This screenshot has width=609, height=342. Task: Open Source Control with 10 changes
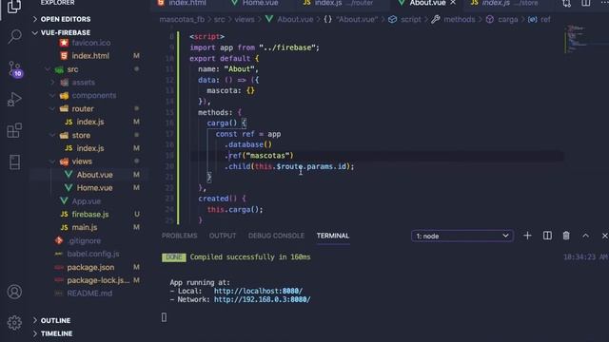point(15,69)
